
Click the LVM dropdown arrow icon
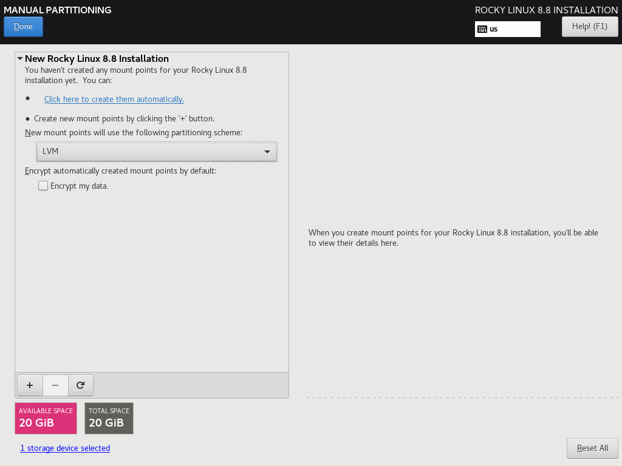click(267, 152)
